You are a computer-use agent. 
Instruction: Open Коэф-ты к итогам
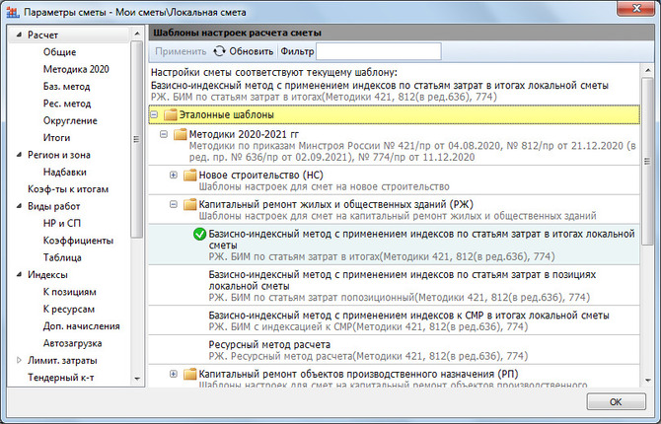68,189
